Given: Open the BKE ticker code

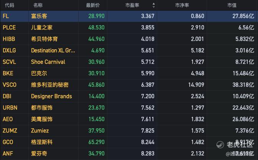Looking at the screenshot, I should (8, 73).
